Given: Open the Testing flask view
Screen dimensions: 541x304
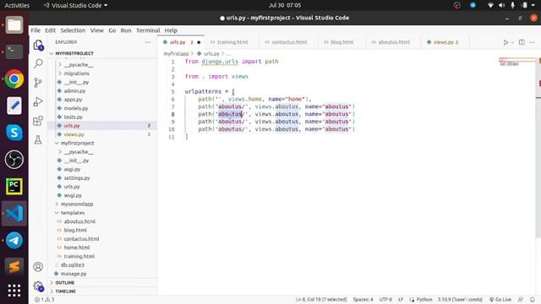Looking at the screenshot, I should (x=38, y=139).
